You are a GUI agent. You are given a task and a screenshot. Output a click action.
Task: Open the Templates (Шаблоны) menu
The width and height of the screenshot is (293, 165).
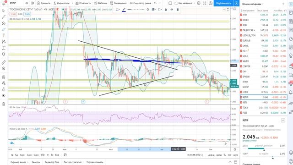tap(101, 3)
